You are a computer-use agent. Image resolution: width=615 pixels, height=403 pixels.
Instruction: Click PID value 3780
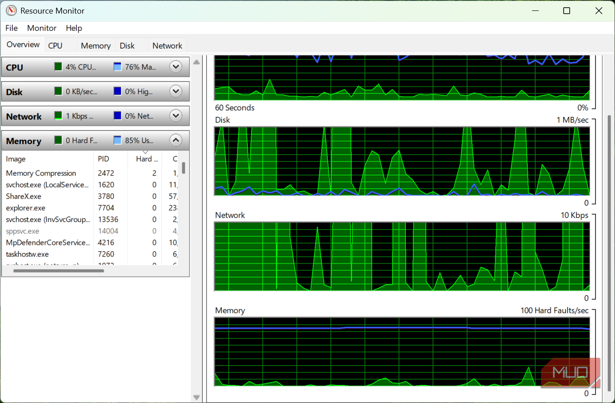point(106,196)
